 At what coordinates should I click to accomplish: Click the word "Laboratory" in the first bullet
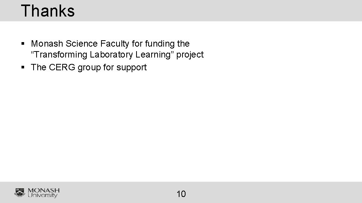(x=111, y=55)
